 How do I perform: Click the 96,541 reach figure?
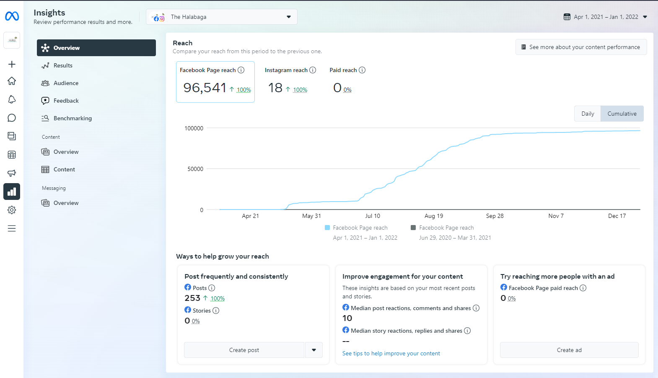[205, 88]
